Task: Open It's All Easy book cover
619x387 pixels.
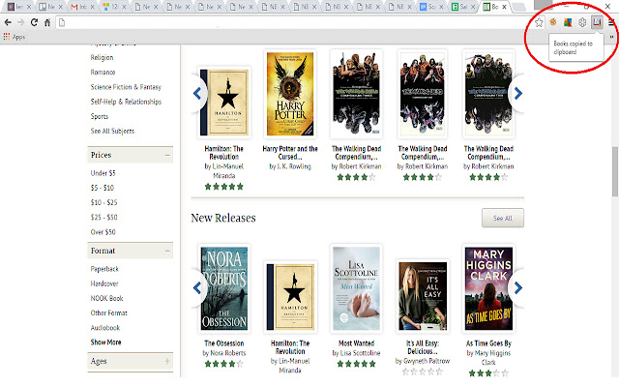Action: [423, 296]
